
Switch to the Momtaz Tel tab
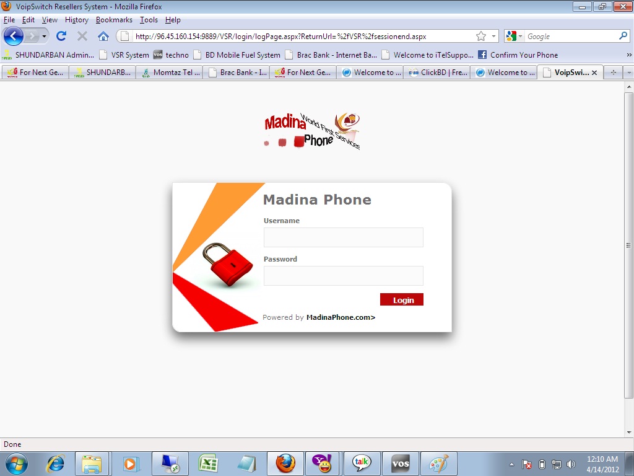[x=169, y=73]
